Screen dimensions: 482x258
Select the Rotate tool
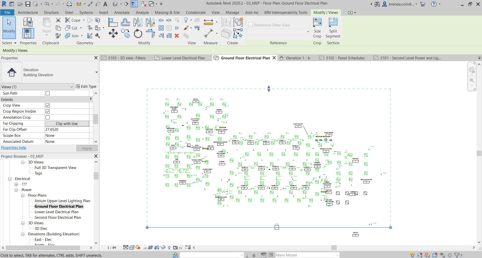point(138,33)
